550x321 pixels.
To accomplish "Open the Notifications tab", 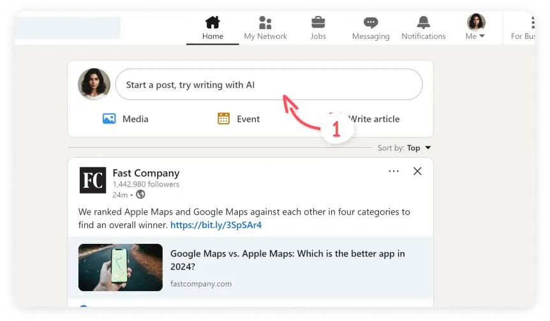I will 424,28.
